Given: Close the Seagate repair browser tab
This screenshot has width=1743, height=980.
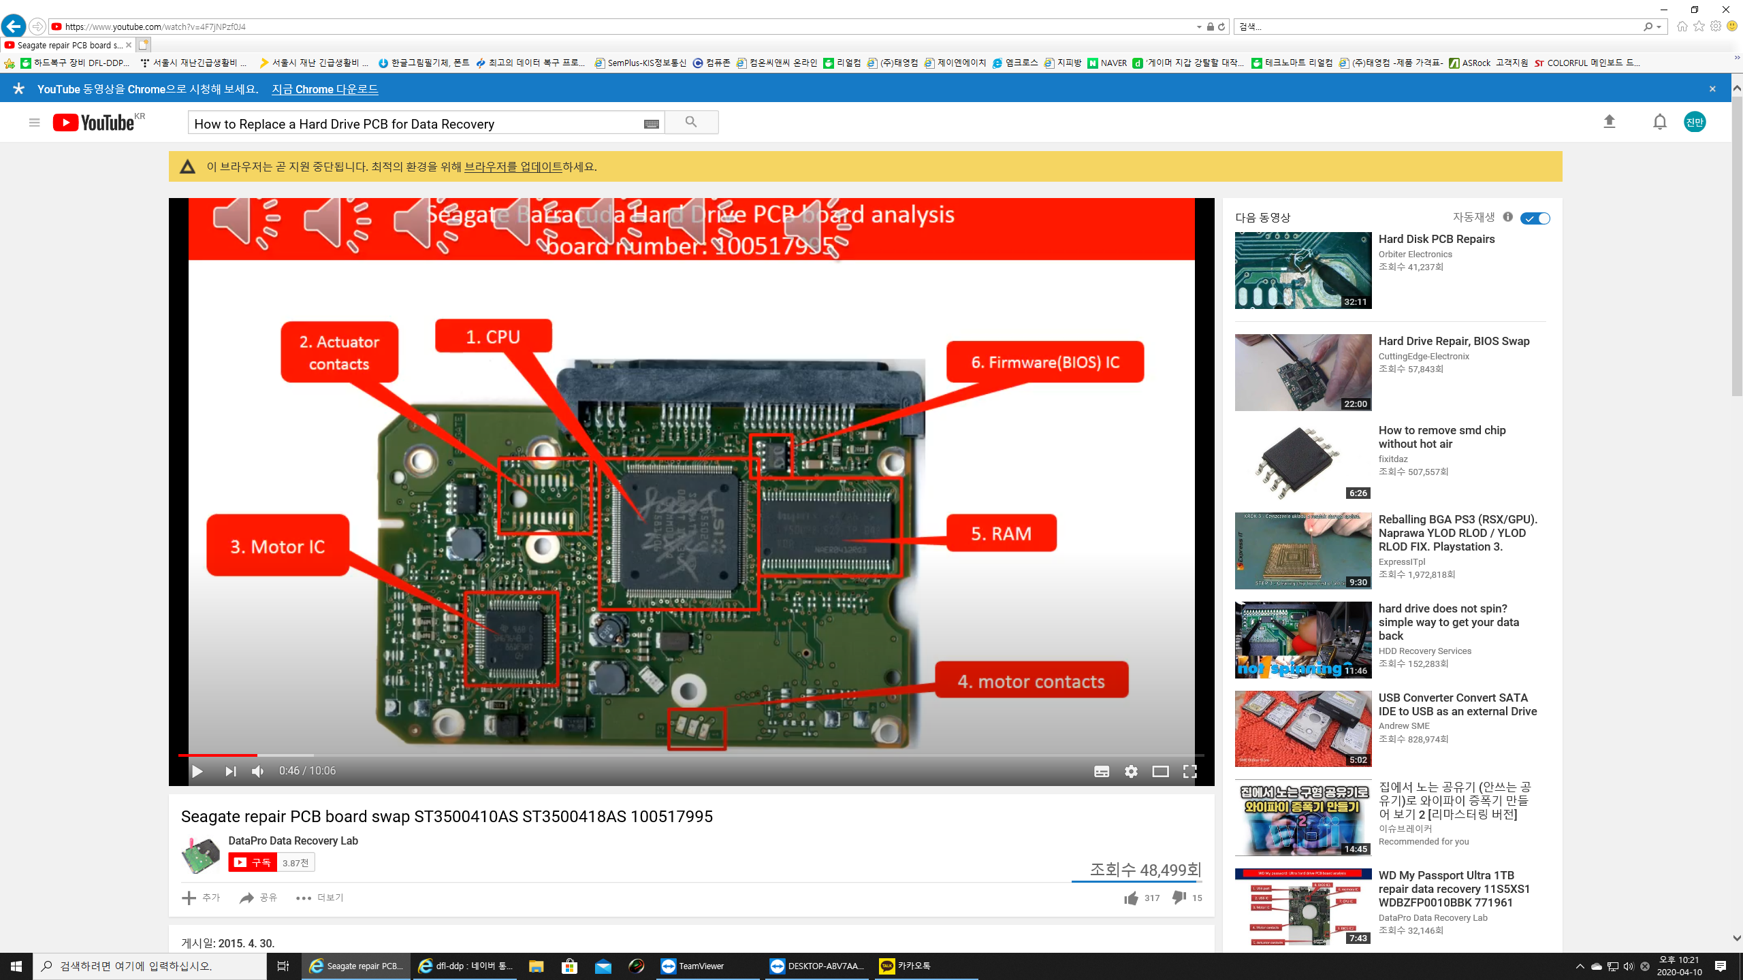Looking at the screenshot, I should point(129,45).
